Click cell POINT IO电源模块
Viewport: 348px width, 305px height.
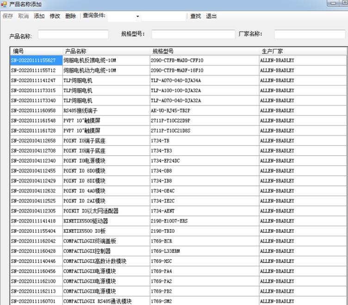[106, 161]
